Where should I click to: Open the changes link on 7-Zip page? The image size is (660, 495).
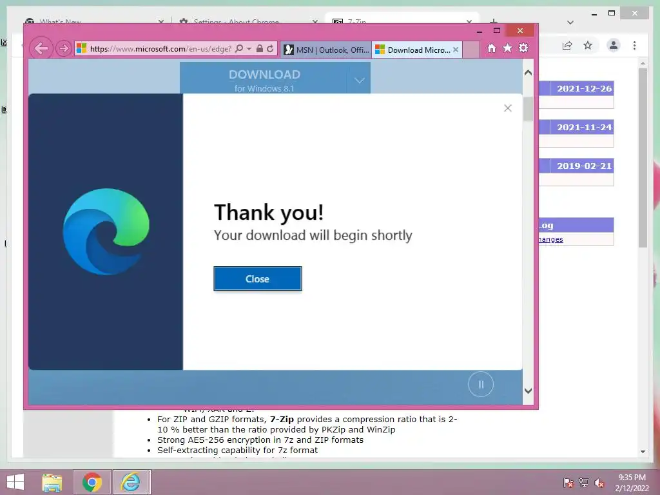(550, 239)
